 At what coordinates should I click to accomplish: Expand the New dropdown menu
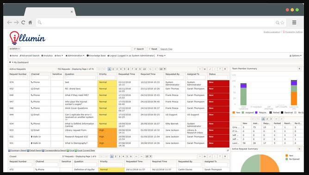[59, 56]
